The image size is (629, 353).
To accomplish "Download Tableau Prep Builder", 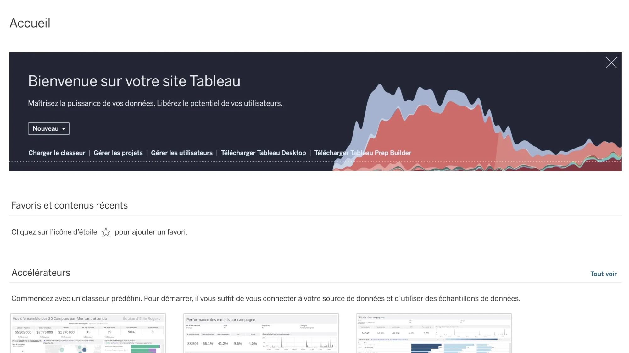I will coord(363,153).
